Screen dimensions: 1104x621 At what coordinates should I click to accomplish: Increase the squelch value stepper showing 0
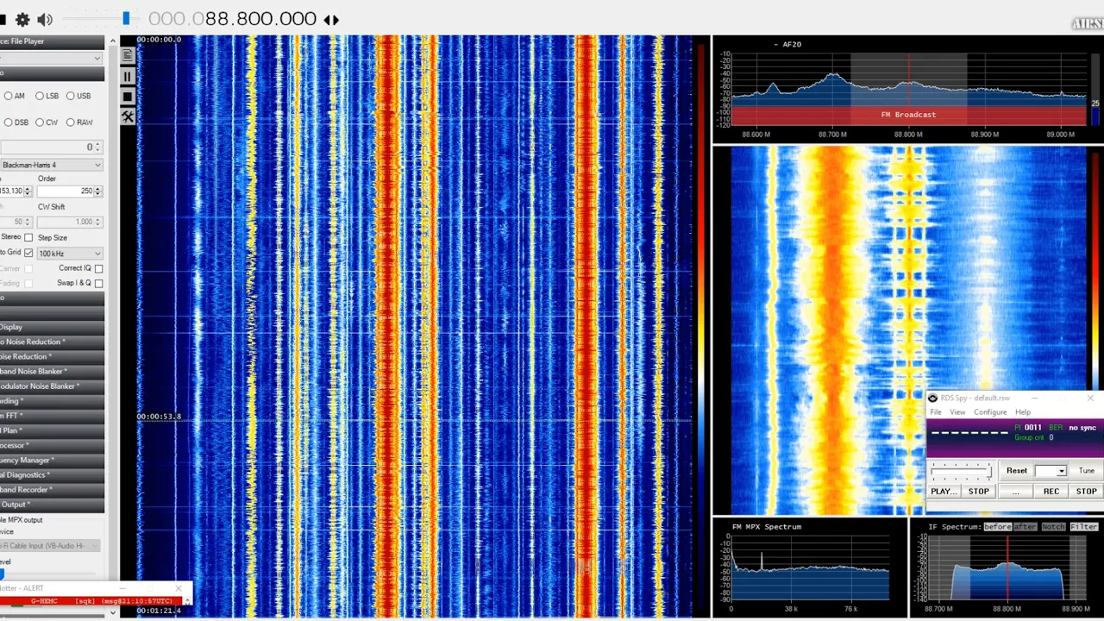tap(98, 144)
